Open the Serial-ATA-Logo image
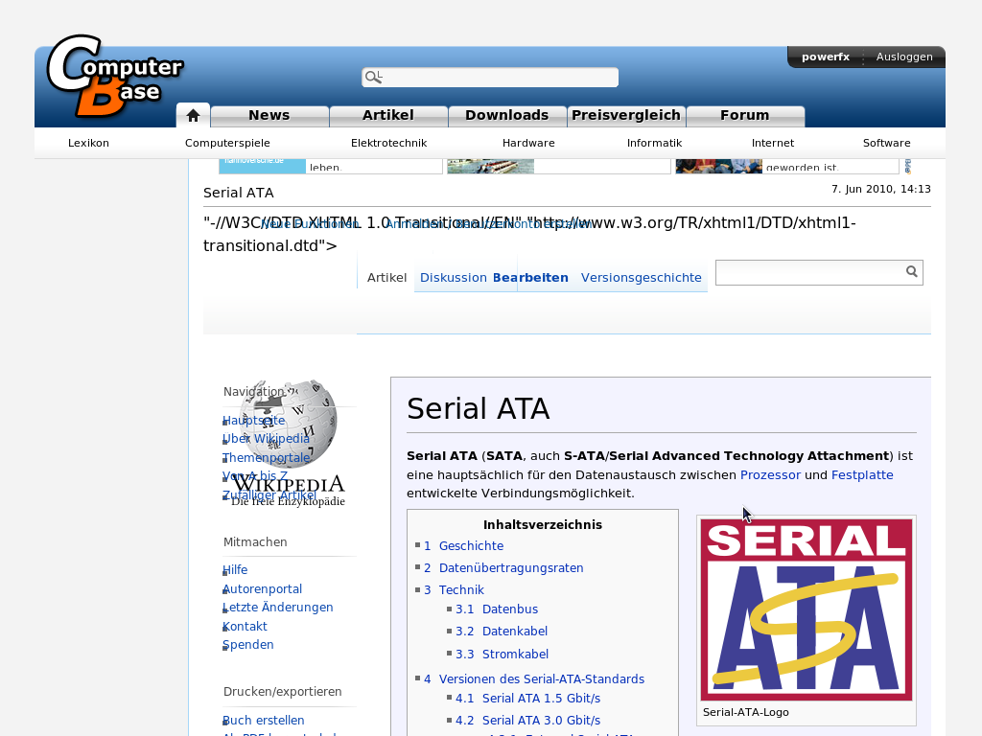982x736 pixels. (806, 609)
